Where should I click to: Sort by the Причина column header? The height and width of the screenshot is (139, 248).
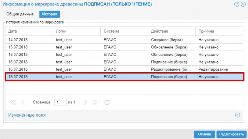click(x=219, y=31)
